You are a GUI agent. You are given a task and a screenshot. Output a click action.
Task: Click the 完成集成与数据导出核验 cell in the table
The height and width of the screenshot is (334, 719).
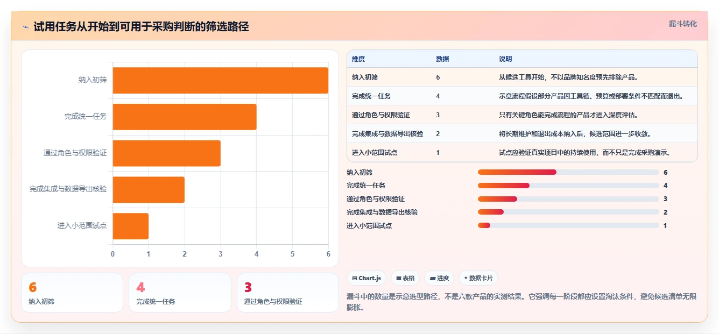click(387, 134)
